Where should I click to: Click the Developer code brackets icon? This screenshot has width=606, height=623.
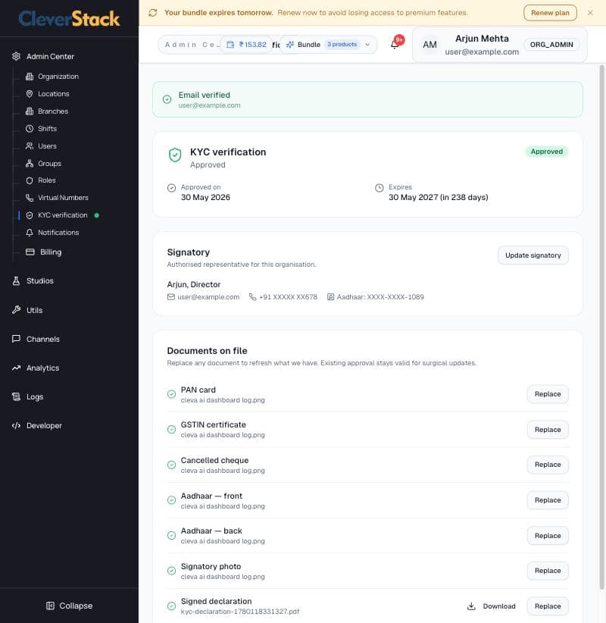coord(16,425)
